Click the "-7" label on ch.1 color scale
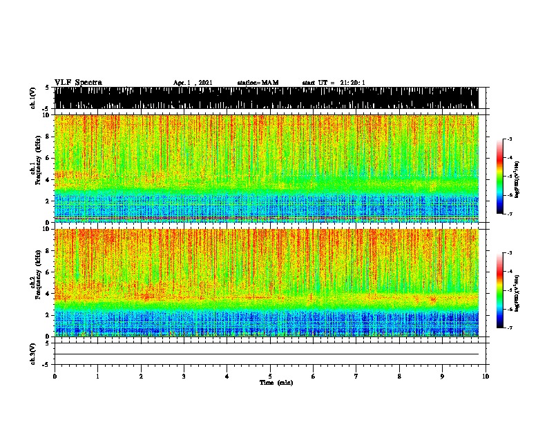The width and height of the screenshot is (547, 422). [x=510, y=214]
